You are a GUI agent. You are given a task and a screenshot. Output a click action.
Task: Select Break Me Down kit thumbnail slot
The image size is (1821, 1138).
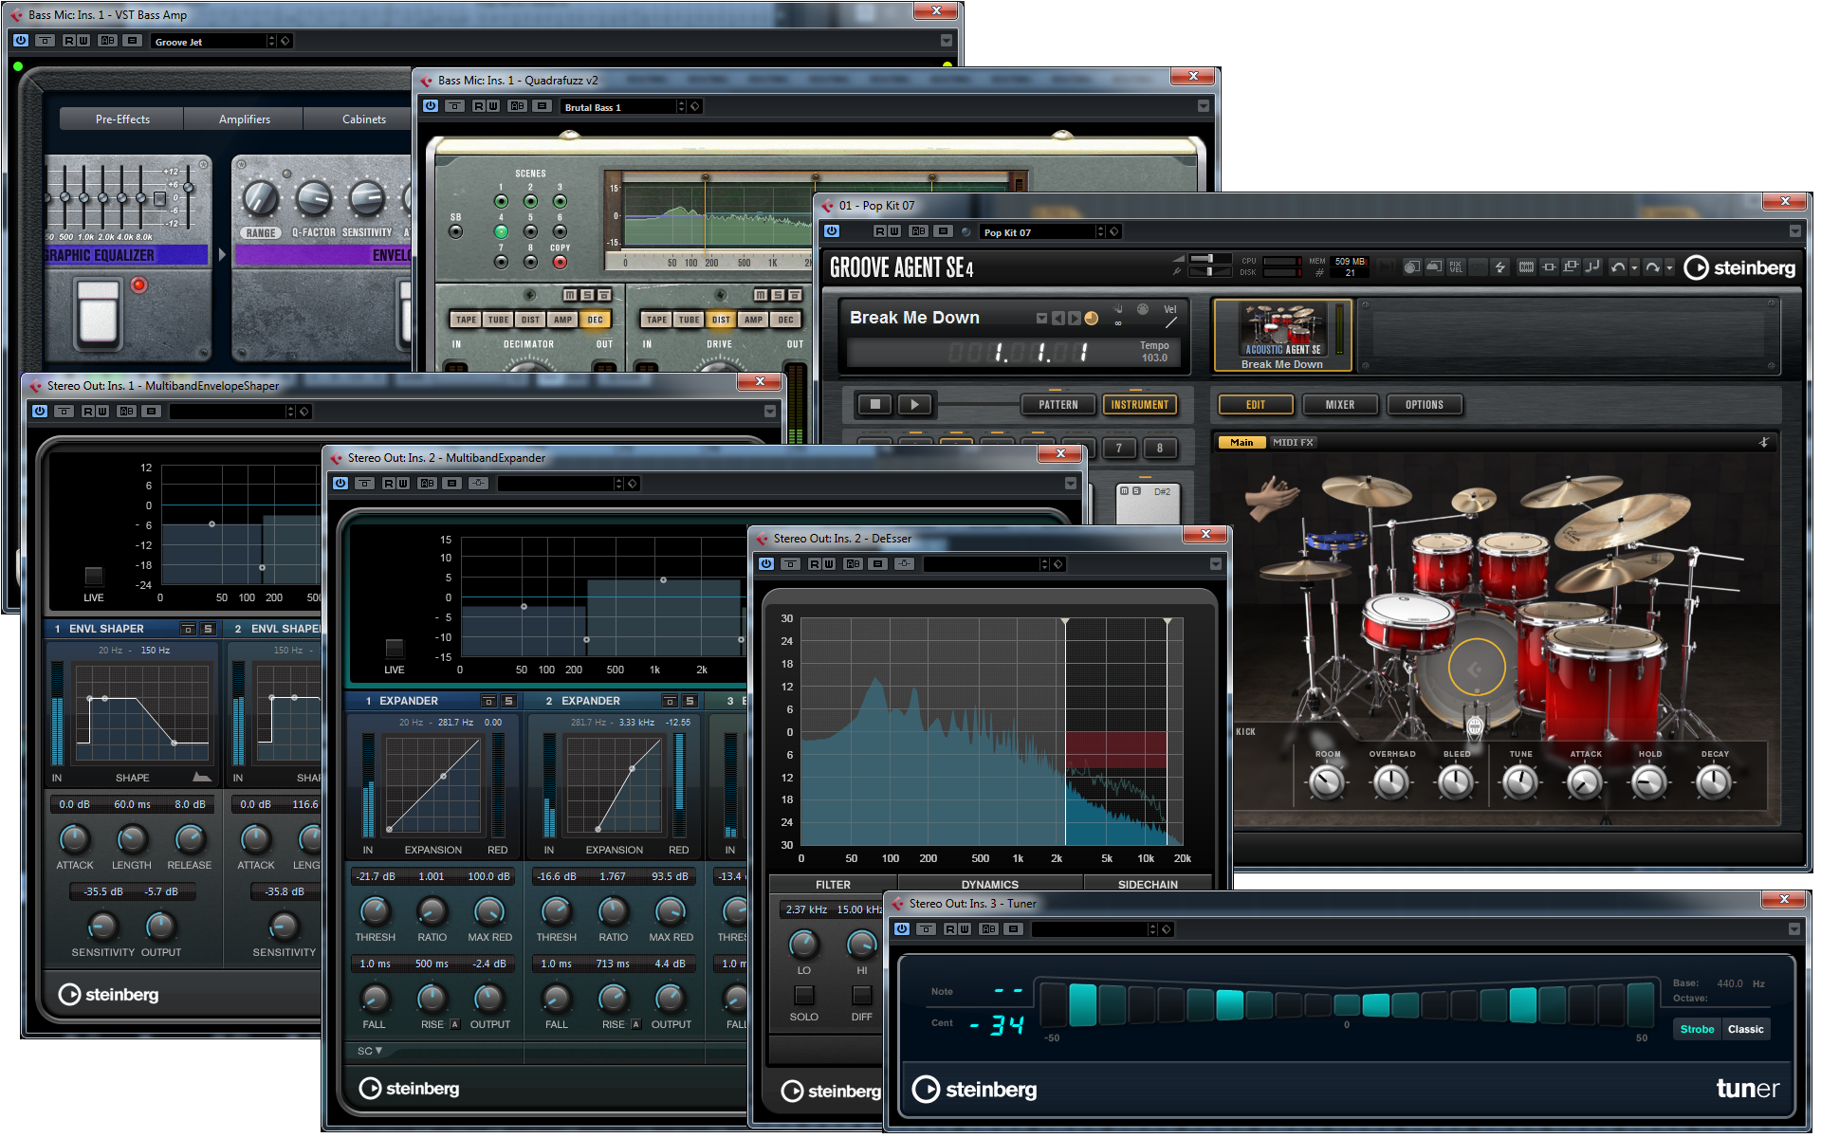click(1282, 337)
